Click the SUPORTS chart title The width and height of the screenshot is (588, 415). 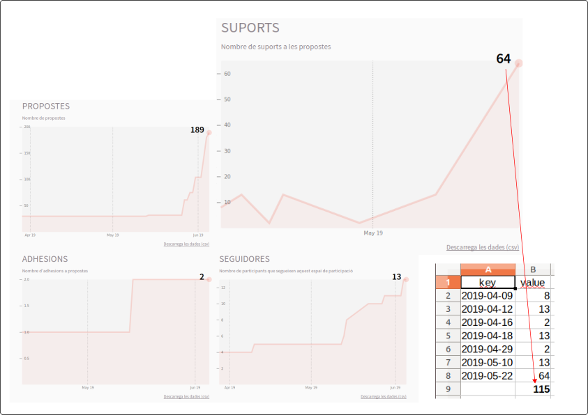click(x=250, y=28)
